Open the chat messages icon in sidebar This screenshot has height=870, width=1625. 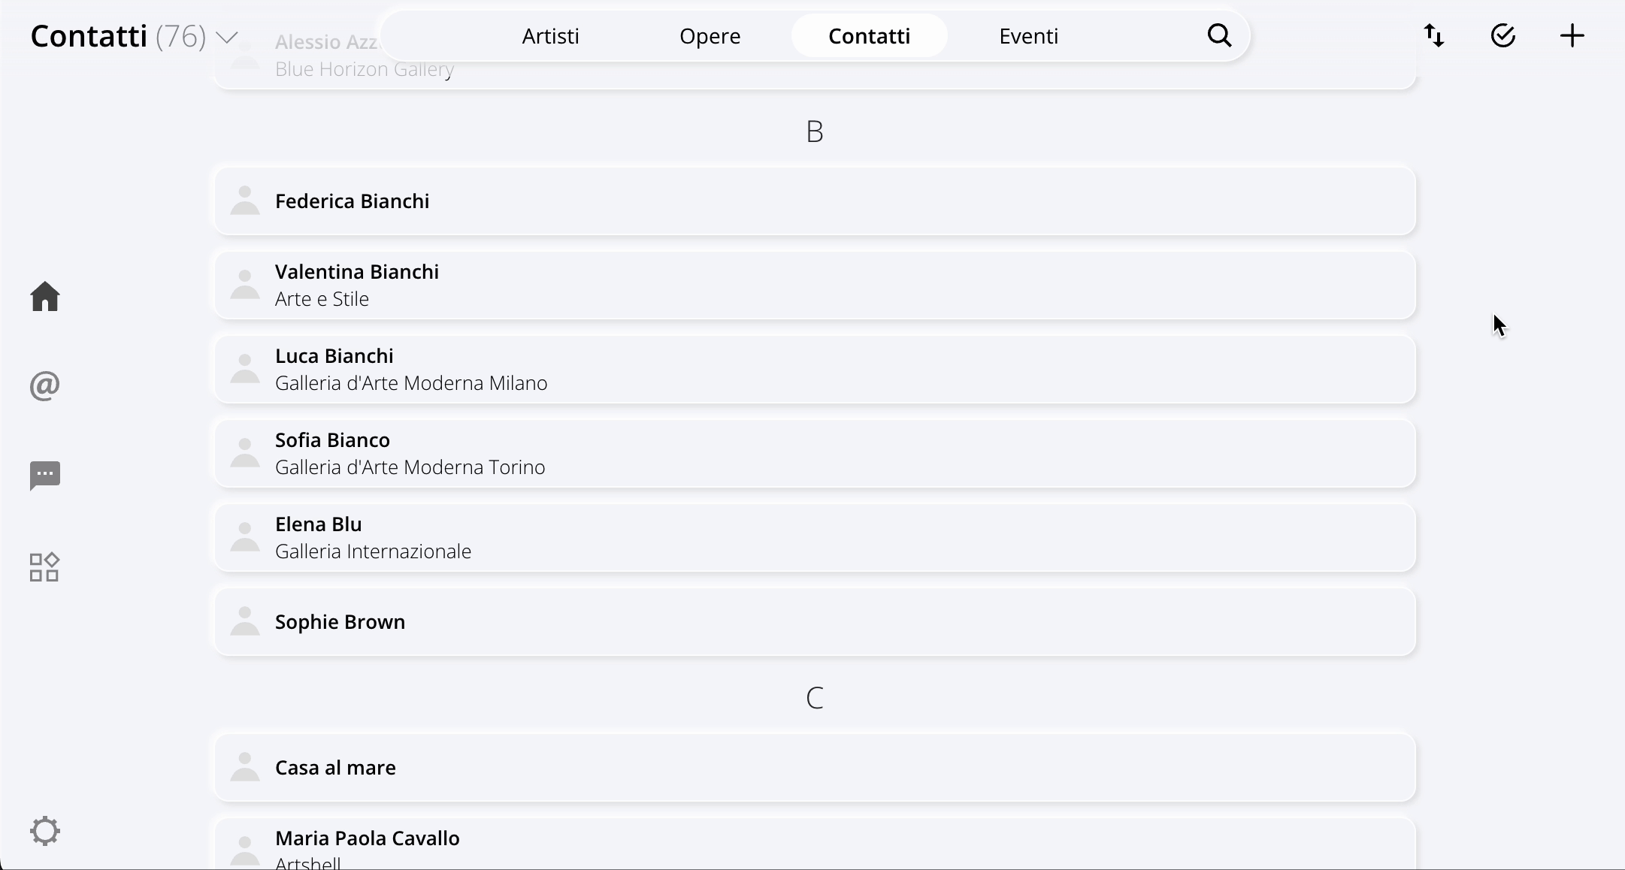pos(45,476)
